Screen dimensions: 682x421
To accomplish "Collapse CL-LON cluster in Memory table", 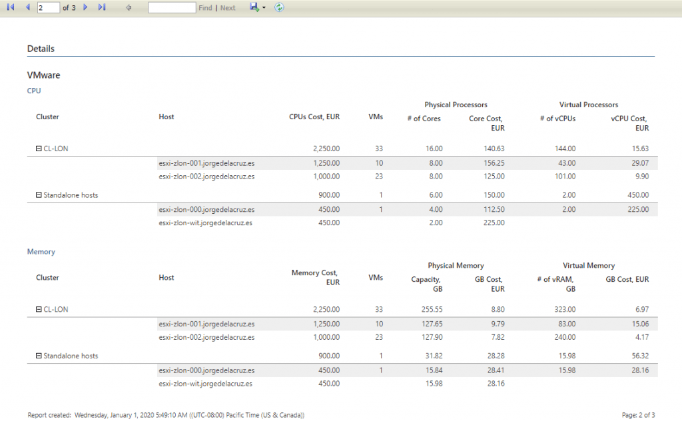I will coord(39,309).
